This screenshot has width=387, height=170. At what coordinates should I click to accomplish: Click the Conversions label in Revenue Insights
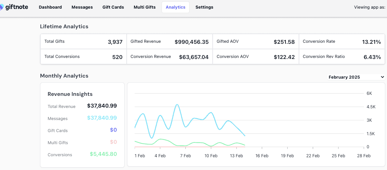point(60,155)
